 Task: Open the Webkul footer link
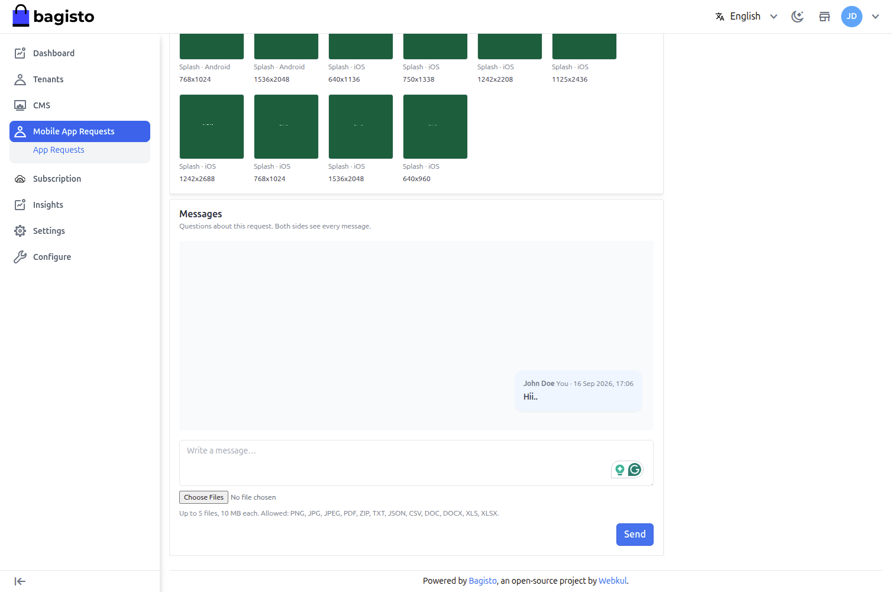pos(612,581)
